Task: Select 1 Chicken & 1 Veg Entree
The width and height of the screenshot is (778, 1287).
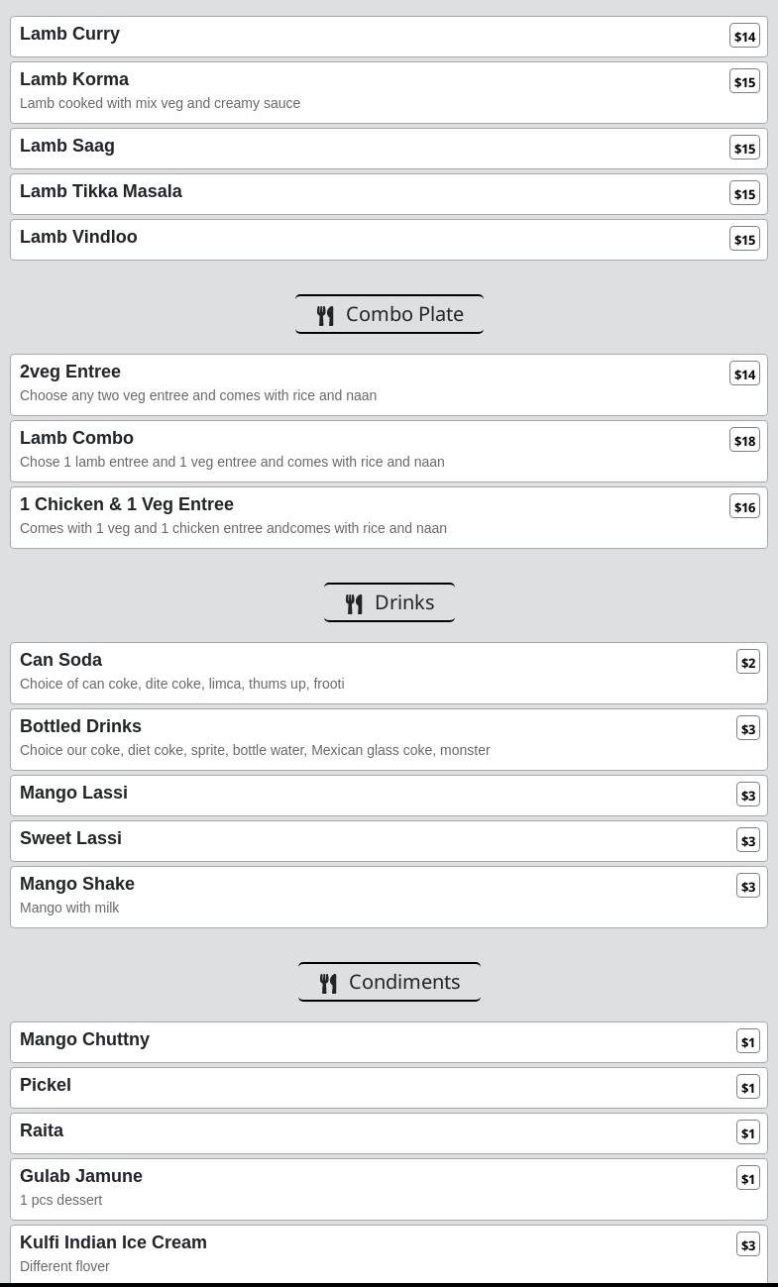Action: tap(127, 504)
